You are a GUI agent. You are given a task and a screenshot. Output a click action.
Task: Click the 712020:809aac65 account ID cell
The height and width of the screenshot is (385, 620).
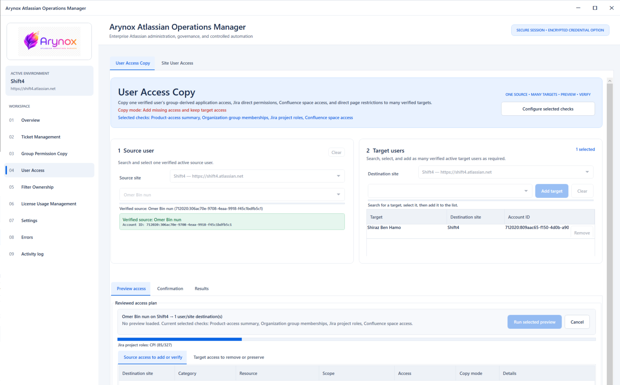537,227
